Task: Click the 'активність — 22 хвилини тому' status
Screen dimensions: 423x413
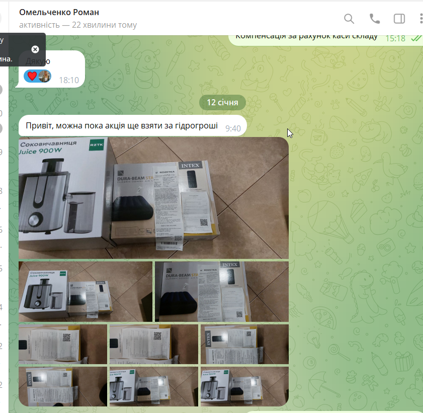Action: 78,25
